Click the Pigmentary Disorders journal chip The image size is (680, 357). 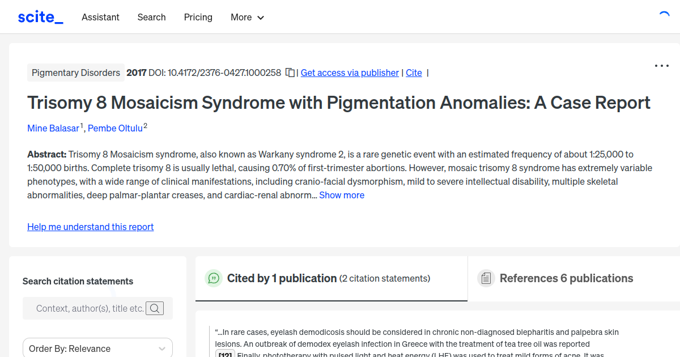tap(75, 73)
